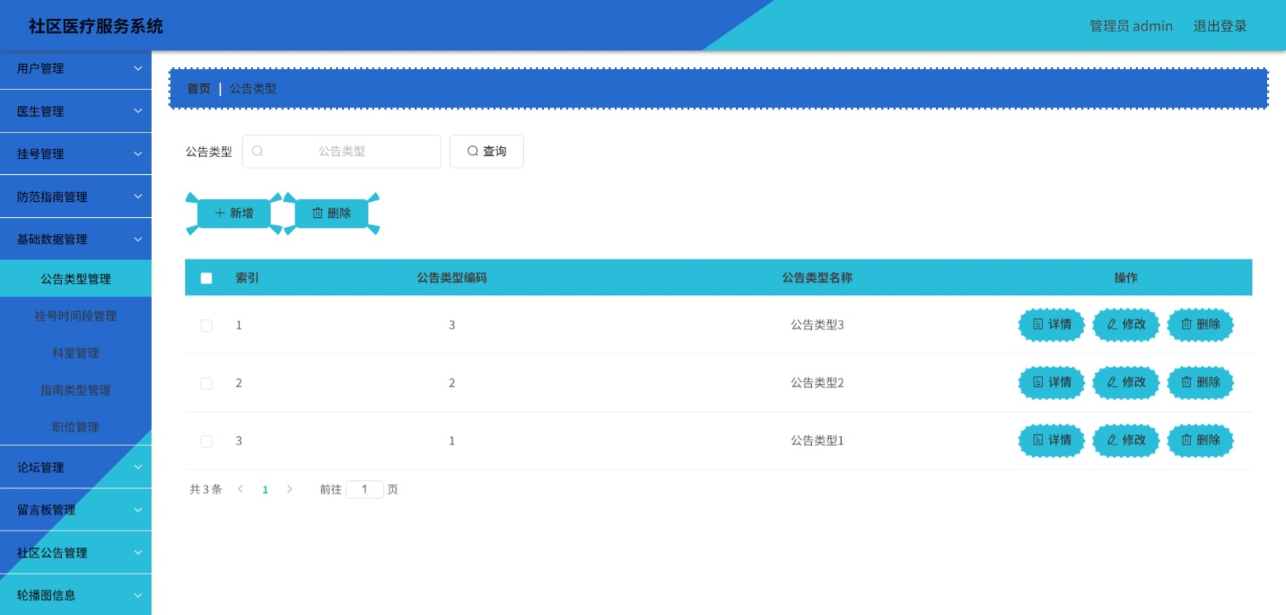Expand the 用户管理 sidebar menu
The width and height of the screenshot is (1286, 615).
[x=76, y=68]
